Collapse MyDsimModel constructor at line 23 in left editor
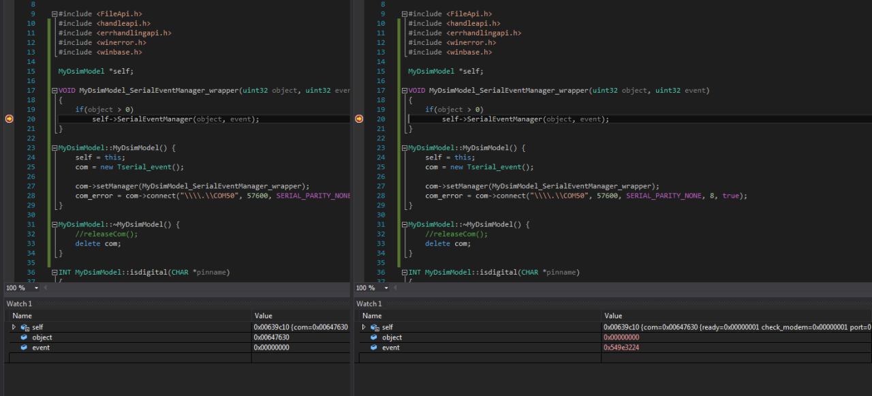Screen dimensions: 872x396 [54, 148]
